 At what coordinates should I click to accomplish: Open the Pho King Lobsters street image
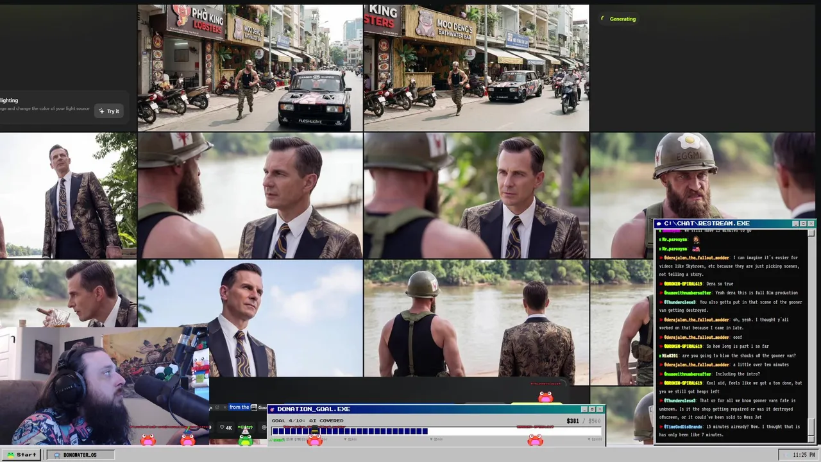[250, 68]
